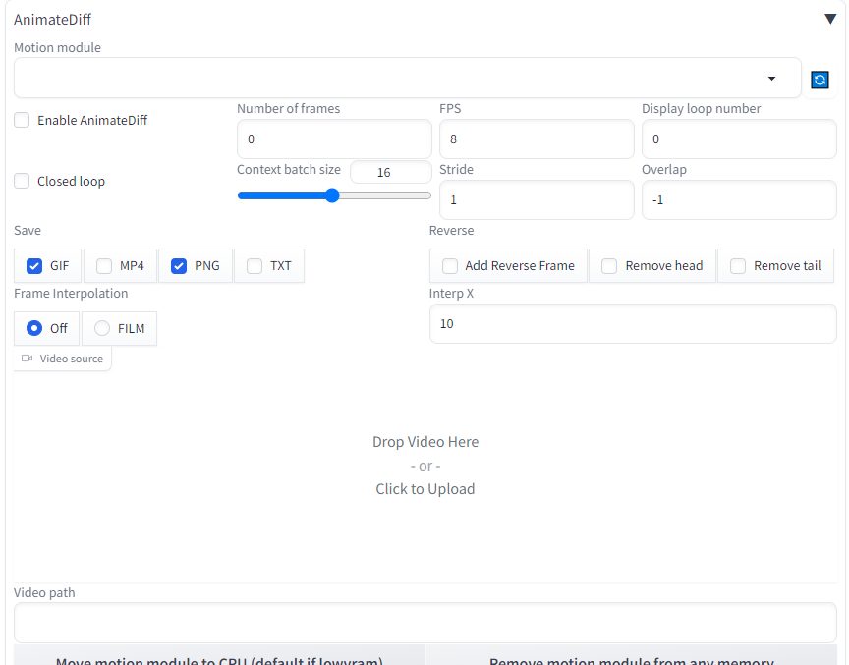This screenshot has width=849, height=665.
Task: Toggle the Remove head checkbox
Action: pyautogui.click(x=609, y=265)
